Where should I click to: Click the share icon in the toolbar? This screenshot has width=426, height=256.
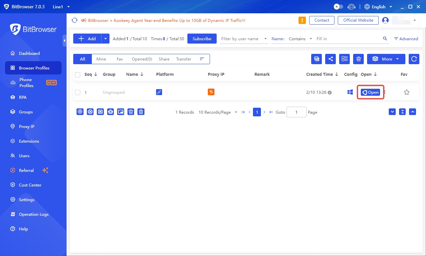pyautogui.click(x=330, y=59)
